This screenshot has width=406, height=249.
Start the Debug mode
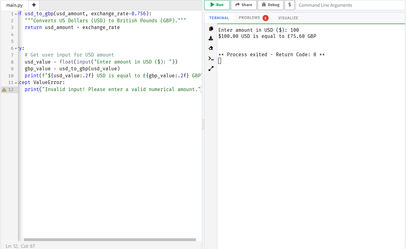click(270, 5)
